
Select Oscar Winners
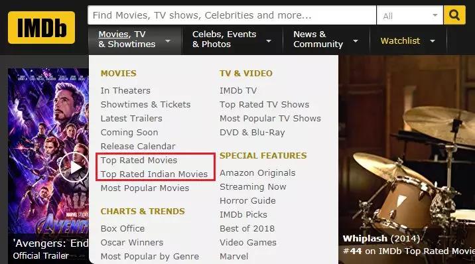132,243
